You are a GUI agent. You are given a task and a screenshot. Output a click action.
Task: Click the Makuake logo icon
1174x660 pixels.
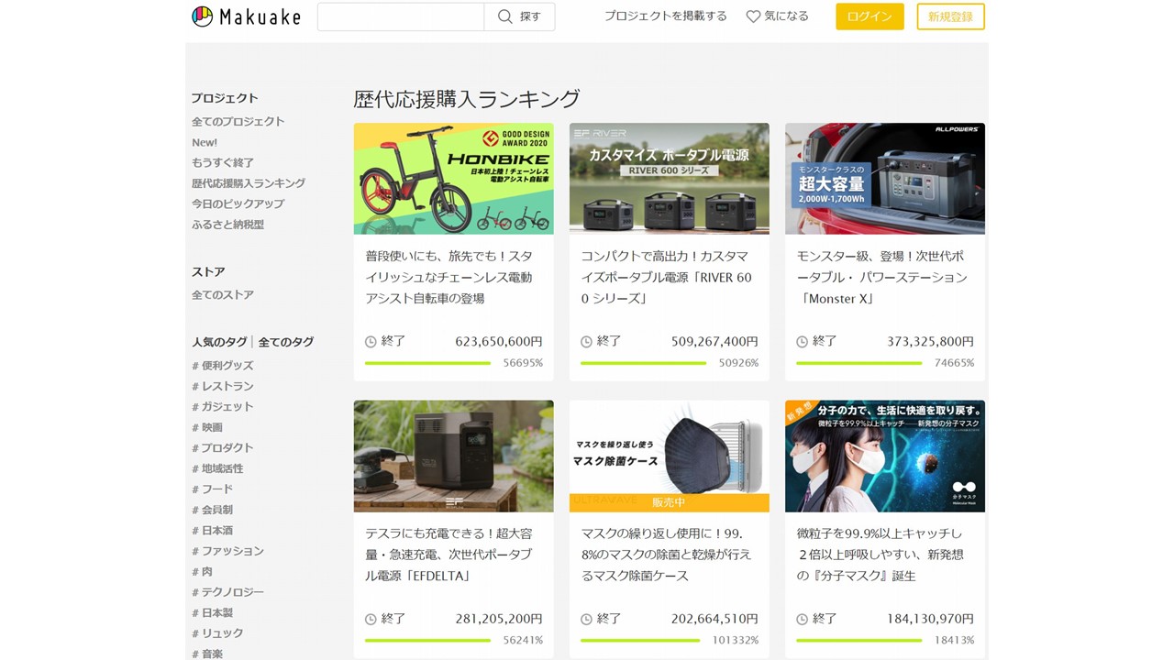(x=202, y=16)
